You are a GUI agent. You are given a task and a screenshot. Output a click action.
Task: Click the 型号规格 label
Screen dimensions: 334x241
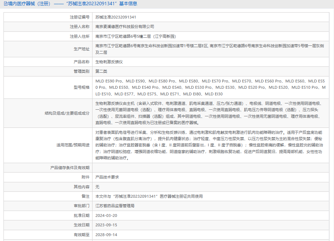[x=82, y=87]
